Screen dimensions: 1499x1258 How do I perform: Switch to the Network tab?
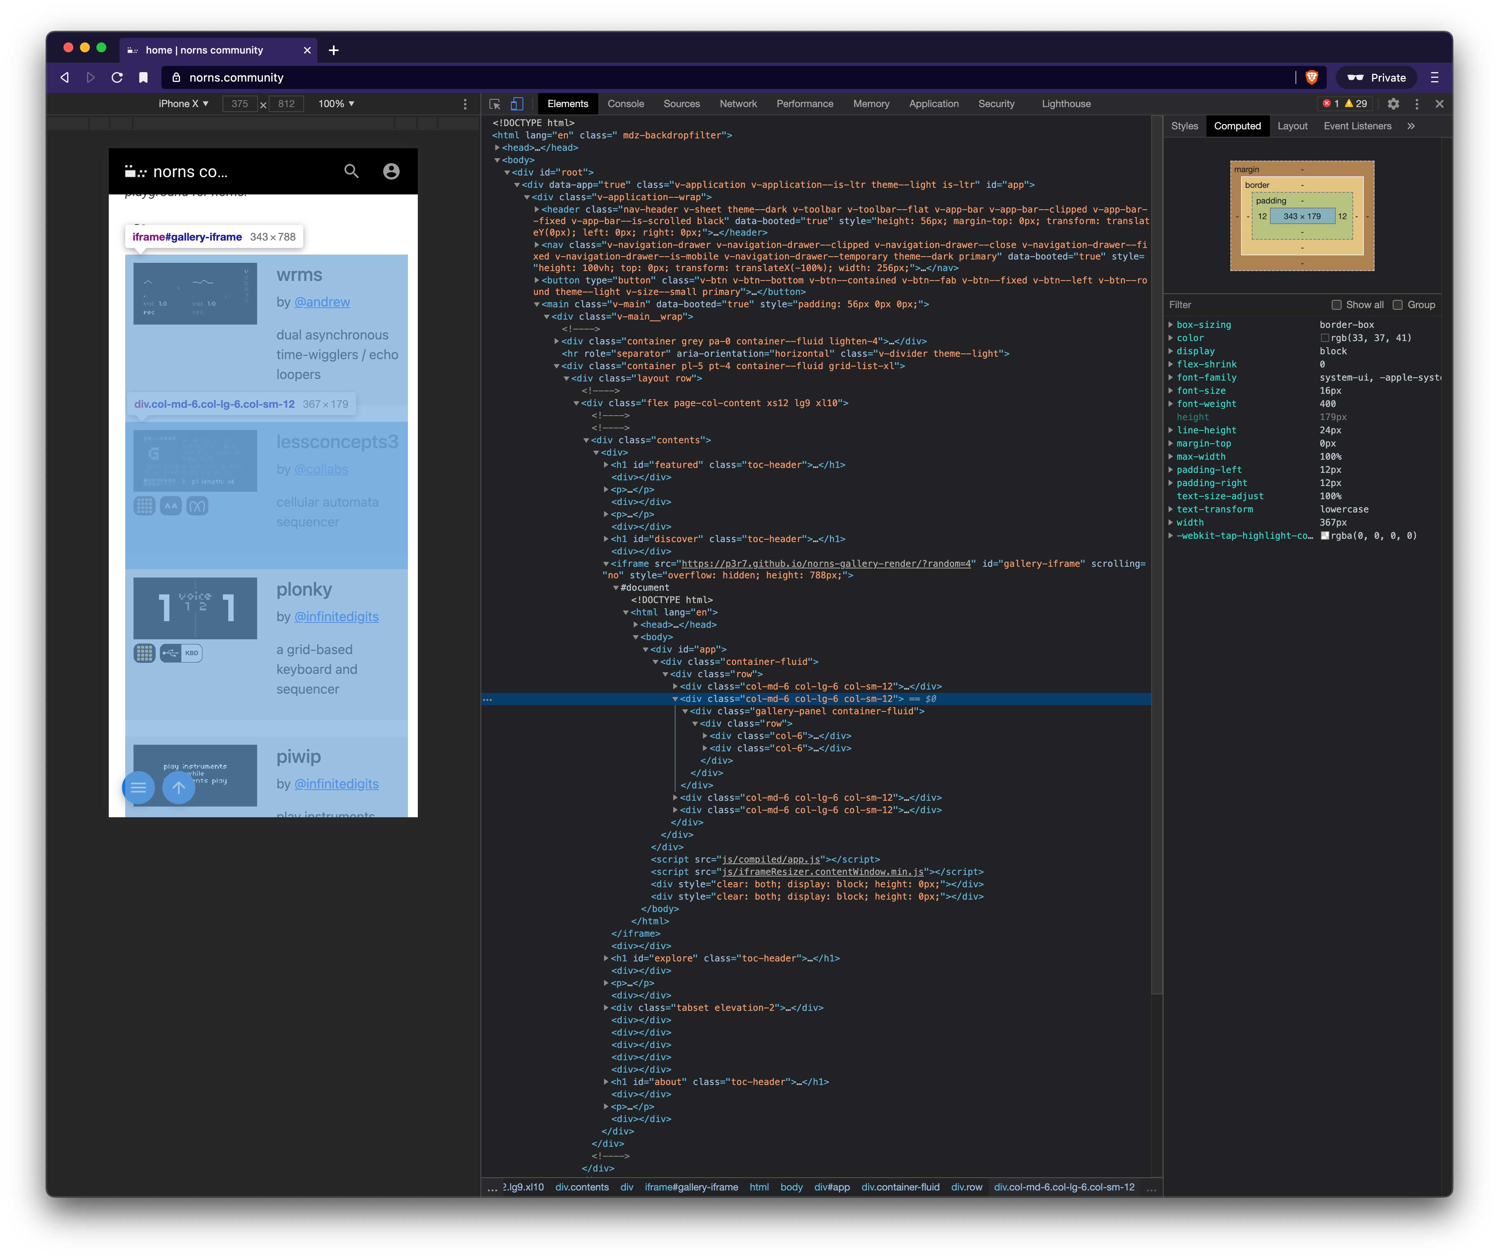click(x=738, y=104)
